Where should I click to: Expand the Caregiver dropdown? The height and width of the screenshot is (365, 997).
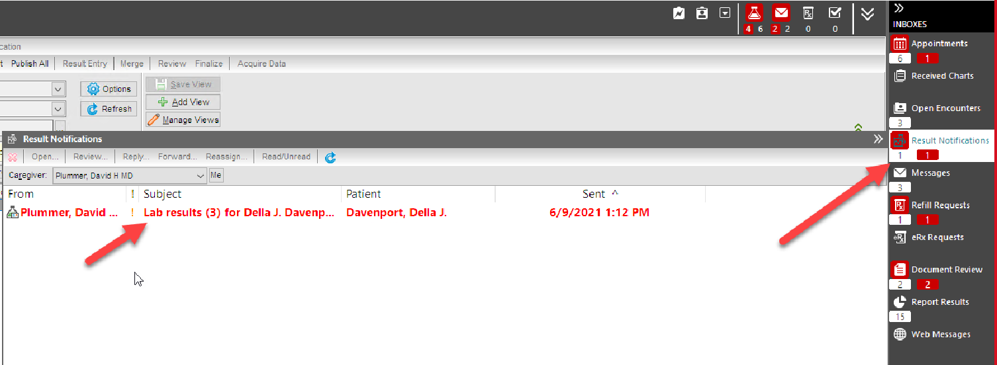tap(201, 176)
